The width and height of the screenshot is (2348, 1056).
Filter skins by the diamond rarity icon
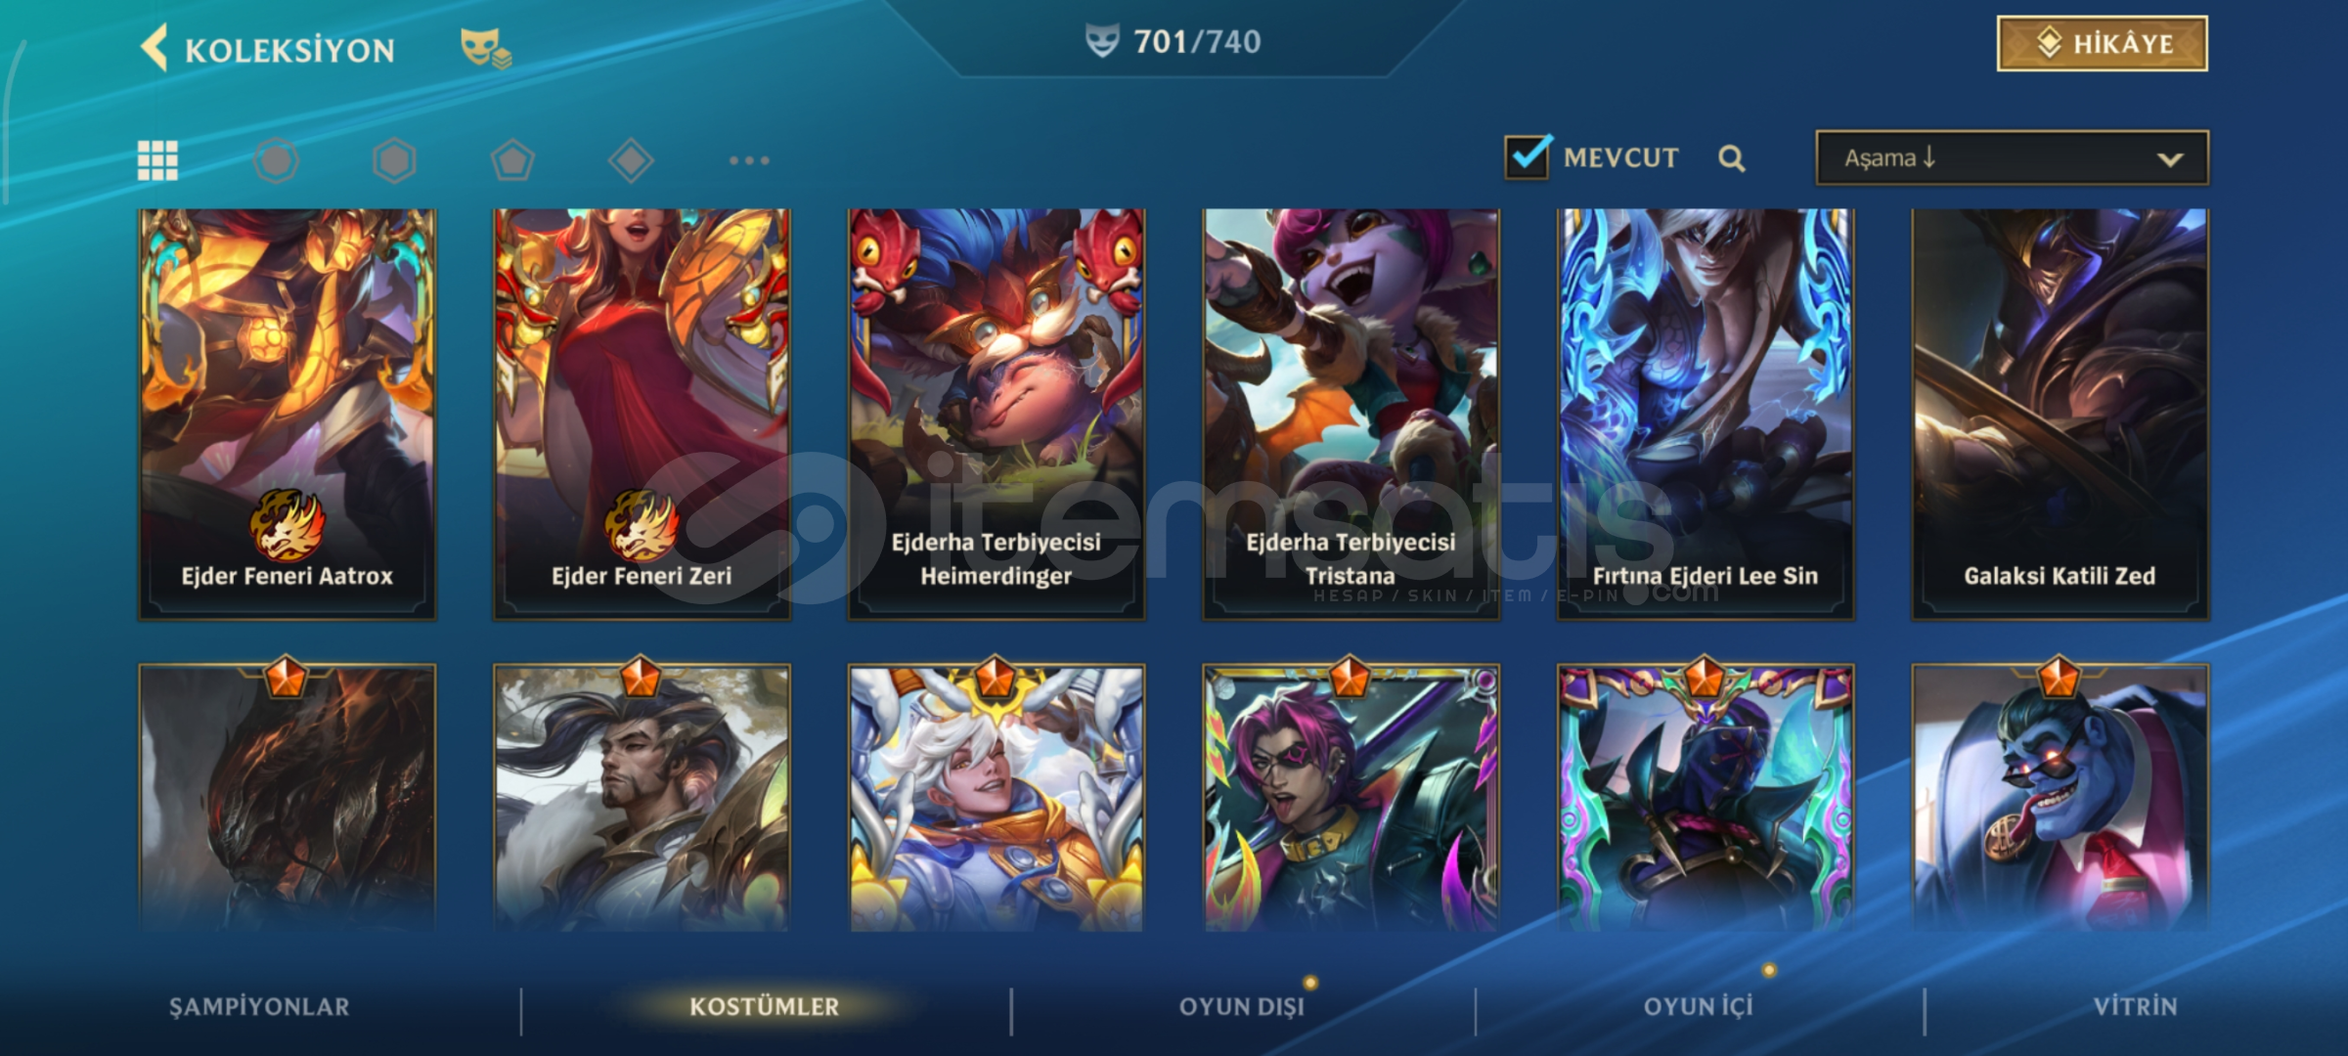pyautogui.click(x=631, y=160)
